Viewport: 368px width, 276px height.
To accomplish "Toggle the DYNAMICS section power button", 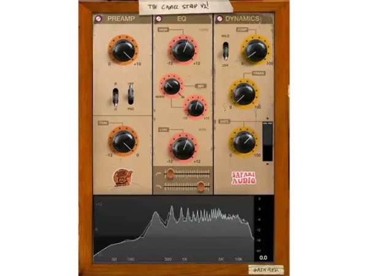I will (x=220, y=19).
